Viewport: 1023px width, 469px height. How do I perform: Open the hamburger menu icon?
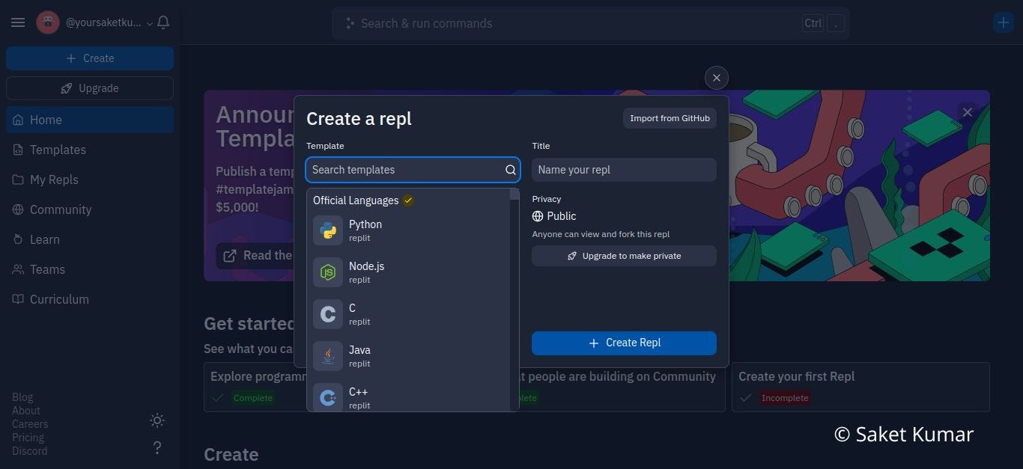[18, 23]
